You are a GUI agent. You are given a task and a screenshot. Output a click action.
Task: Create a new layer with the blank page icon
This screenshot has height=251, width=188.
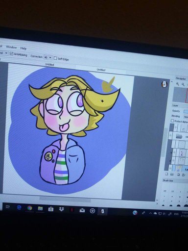tap(166, 174)
